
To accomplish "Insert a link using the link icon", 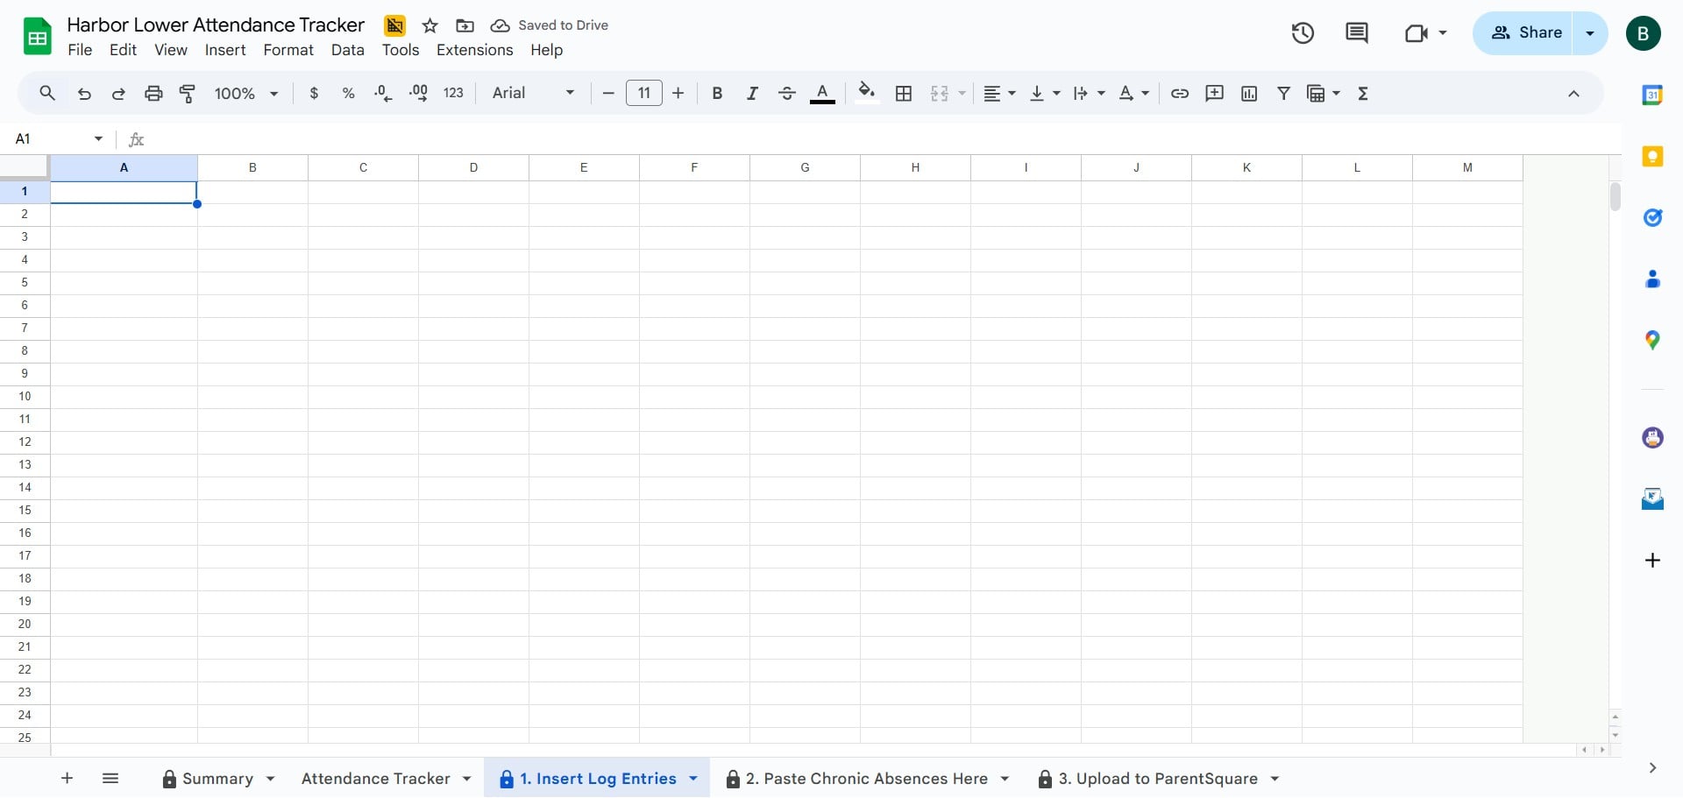I will pos(1180,94).
